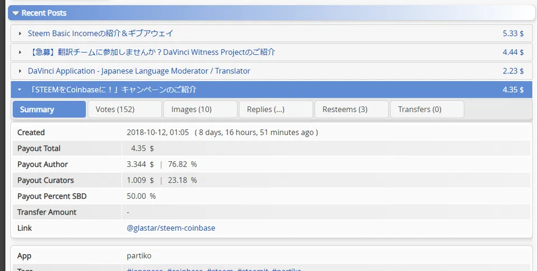The height and width of the screenshot is (271, 538).
Task: Expand the DaVinci Application post arrow
Action: (20, 71)
